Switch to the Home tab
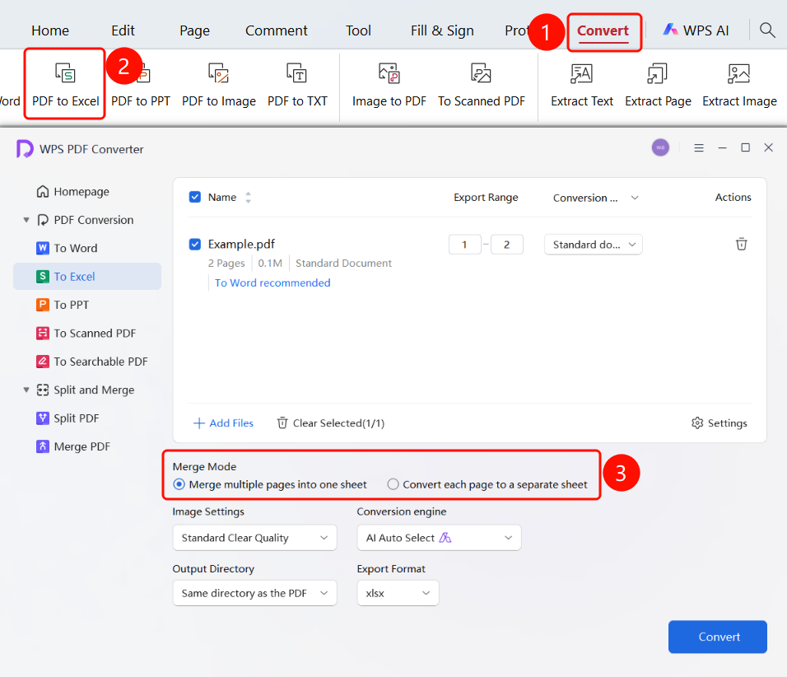 click(x=50, y=30)
